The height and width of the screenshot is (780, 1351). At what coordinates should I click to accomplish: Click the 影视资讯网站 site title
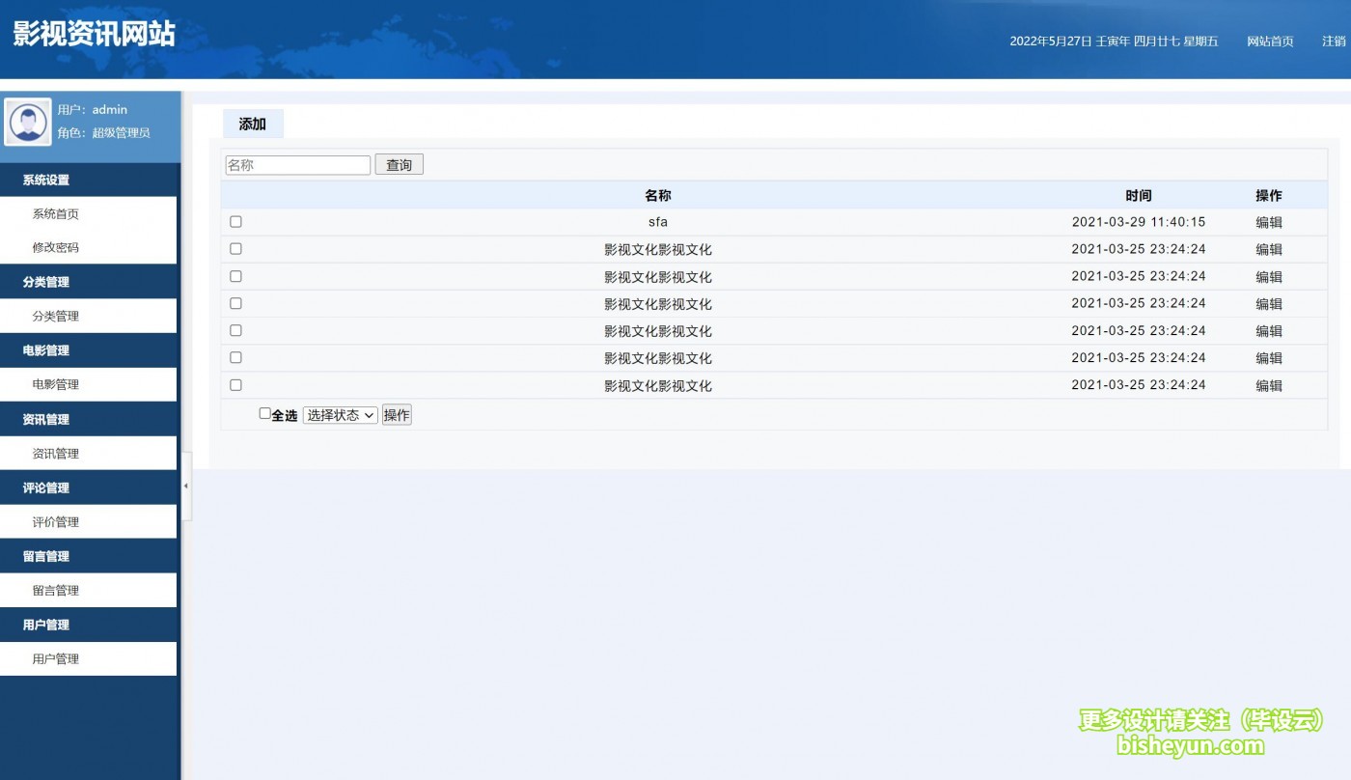pos(94,34)
